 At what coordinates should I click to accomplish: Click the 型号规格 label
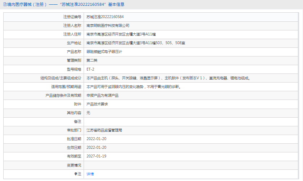74,69
